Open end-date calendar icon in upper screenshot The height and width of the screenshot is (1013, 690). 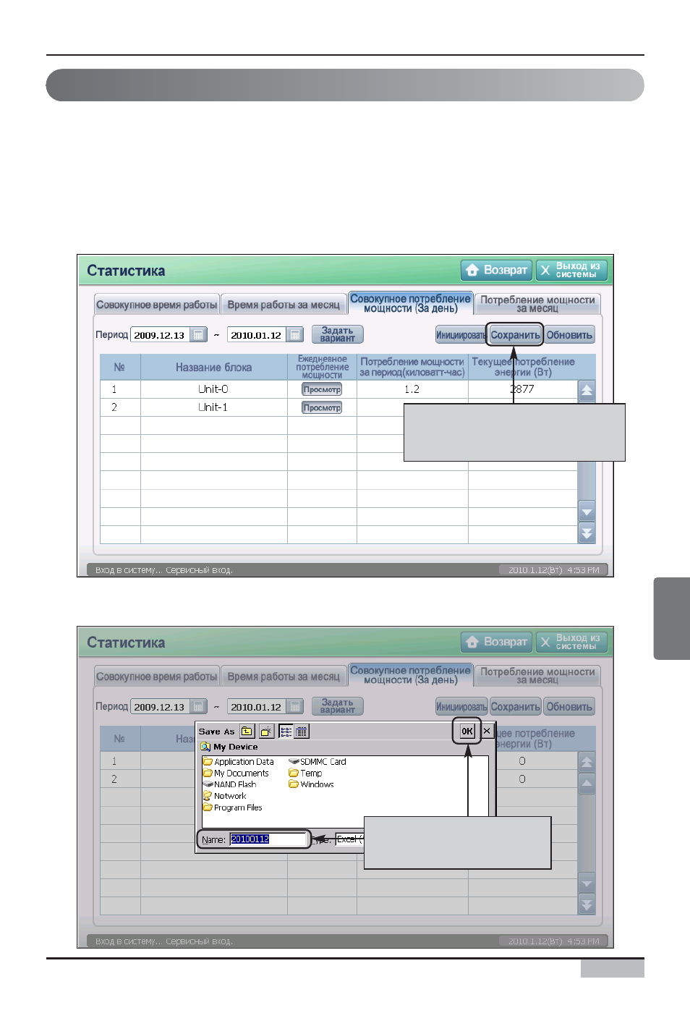pos(295,335)
